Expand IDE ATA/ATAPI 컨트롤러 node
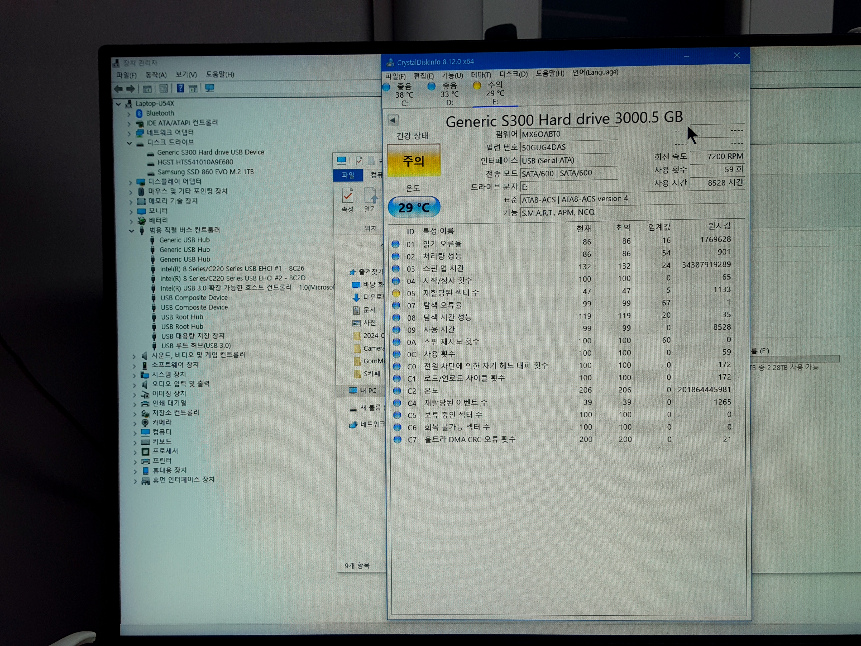This screenshot has width=861, height=646. (129, 124)
